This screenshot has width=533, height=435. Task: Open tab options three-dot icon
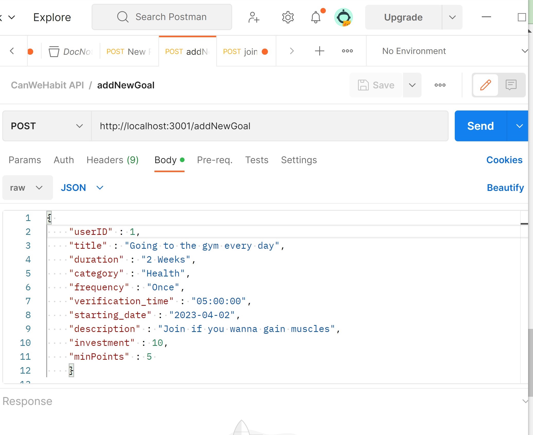coord(347,51)
